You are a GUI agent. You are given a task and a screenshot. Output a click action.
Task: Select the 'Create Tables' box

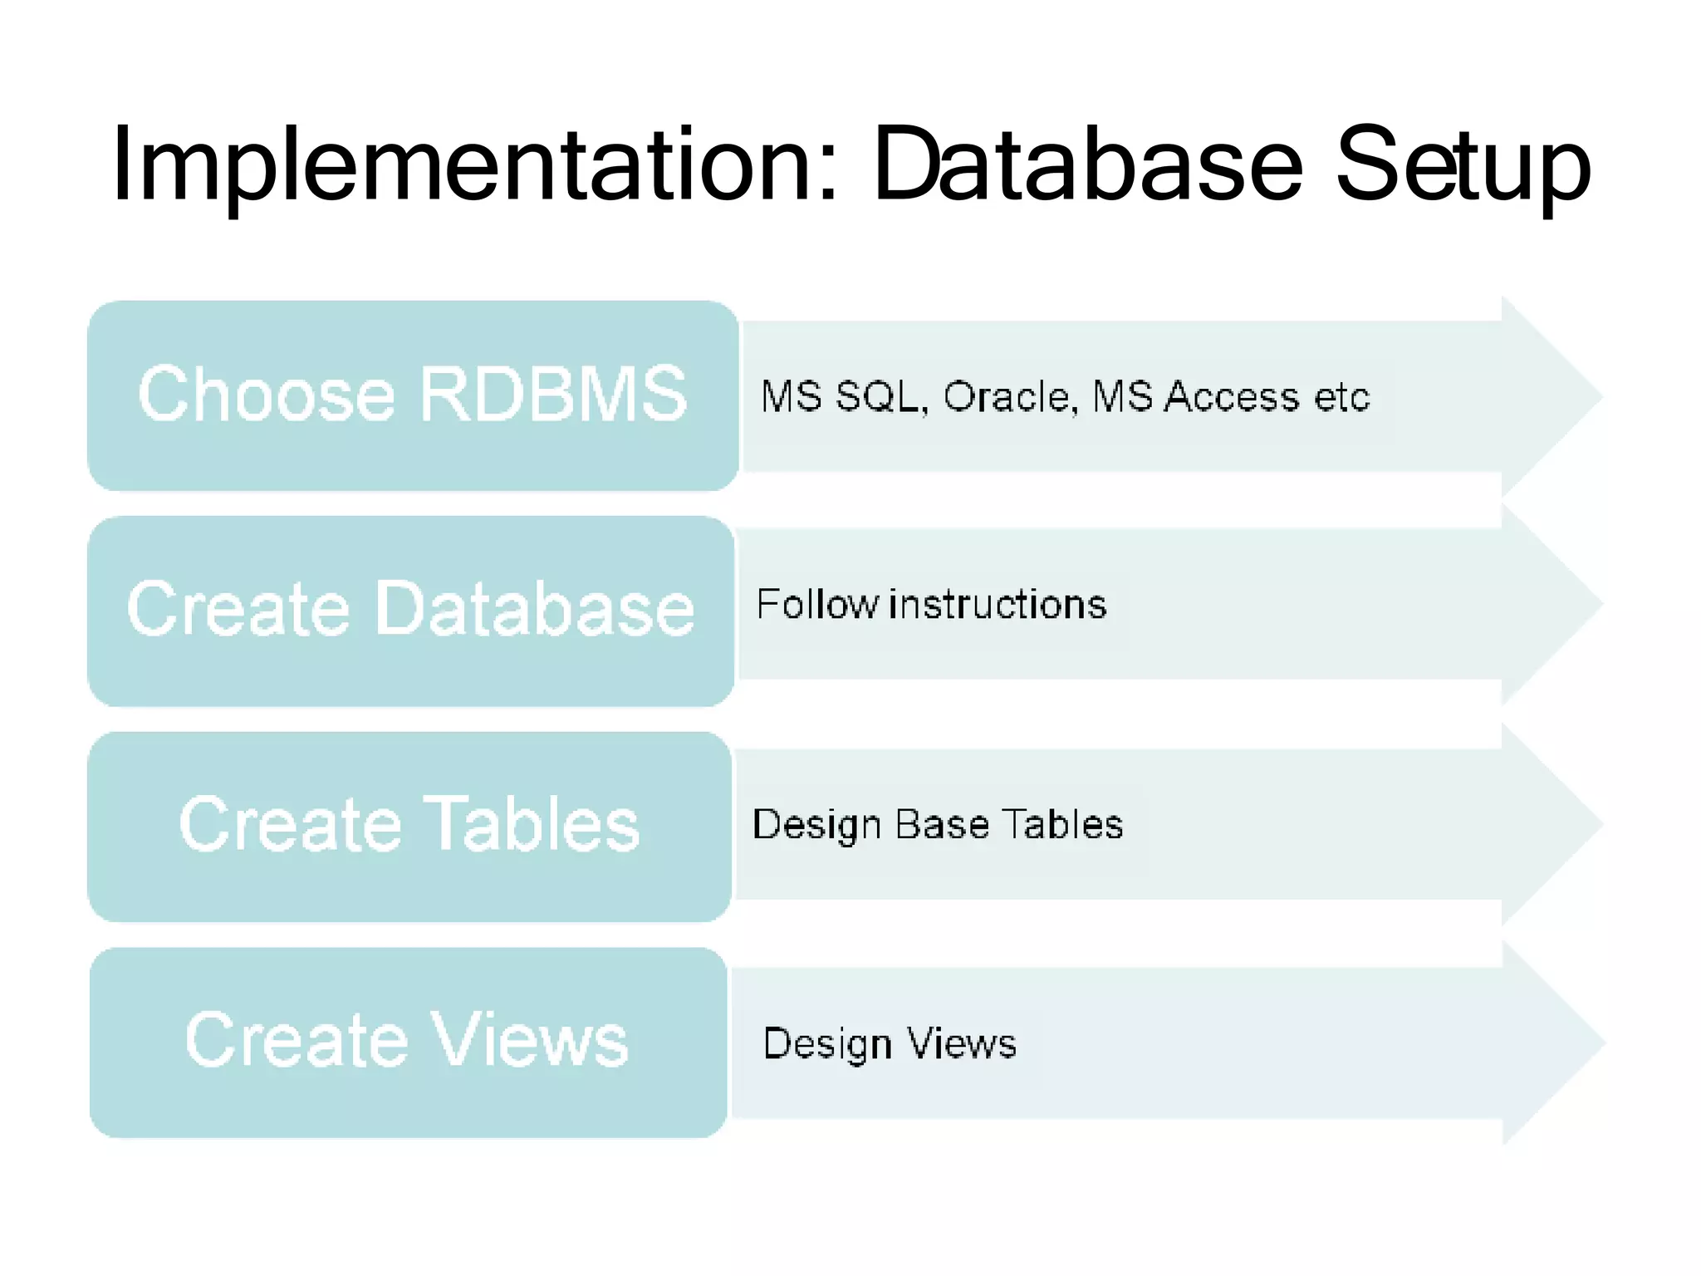click(409, 827)
